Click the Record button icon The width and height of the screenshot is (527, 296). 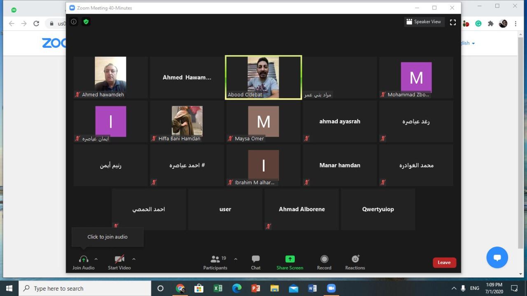point(324,259)
